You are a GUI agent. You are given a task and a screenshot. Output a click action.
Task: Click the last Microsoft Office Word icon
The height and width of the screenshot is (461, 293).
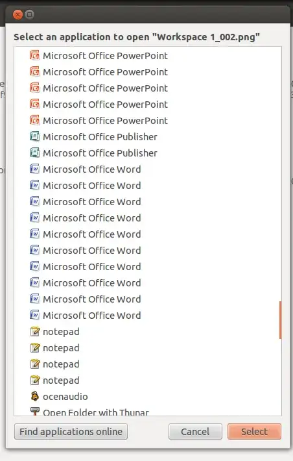point(34,315)
